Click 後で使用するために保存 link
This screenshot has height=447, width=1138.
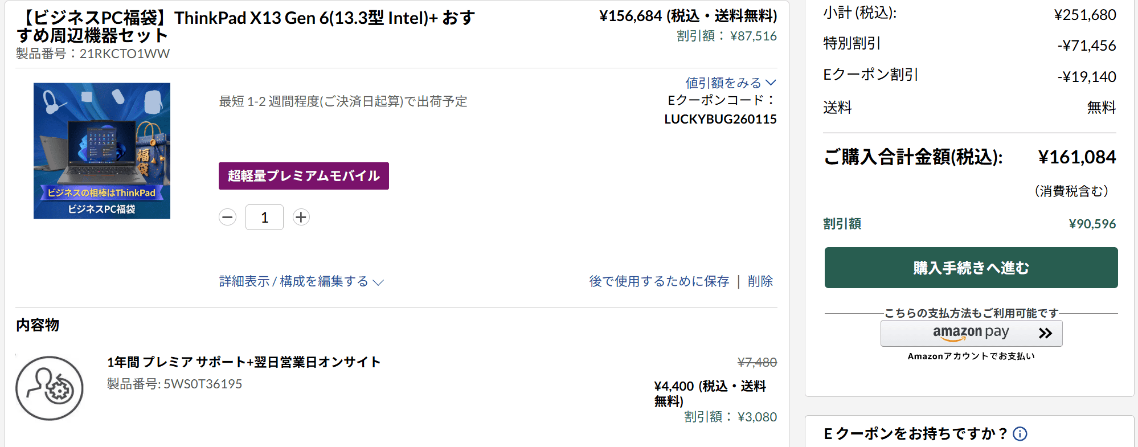659,281
